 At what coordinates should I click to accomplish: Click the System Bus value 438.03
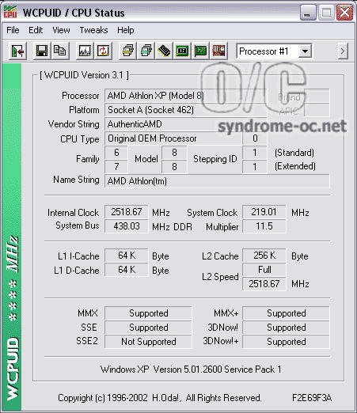click(127, 226)
